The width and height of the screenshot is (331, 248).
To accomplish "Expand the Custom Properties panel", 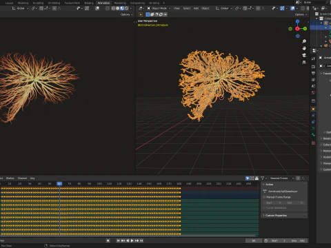I will [x=264, y=216].
